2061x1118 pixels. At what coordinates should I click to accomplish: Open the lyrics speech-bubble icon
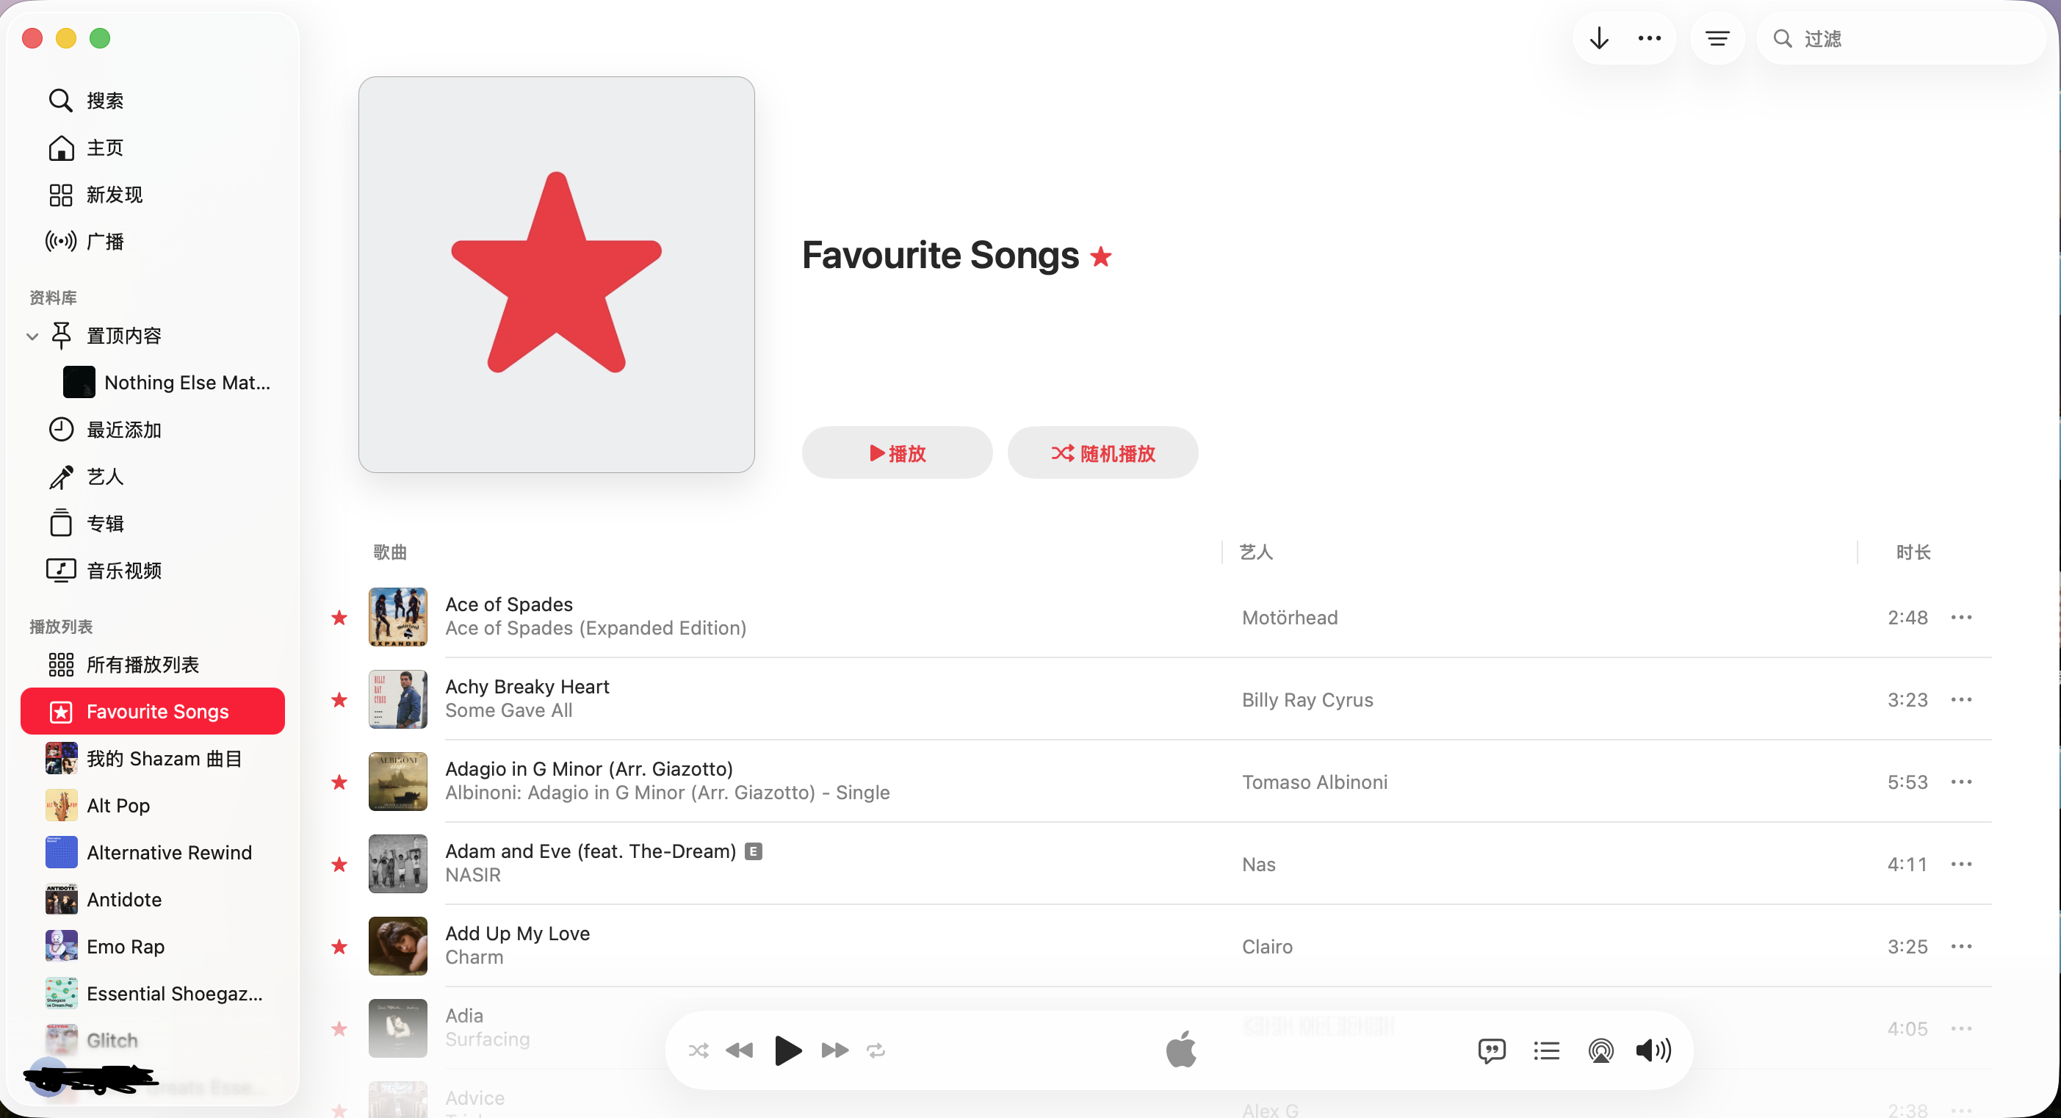(1491, 1050)
